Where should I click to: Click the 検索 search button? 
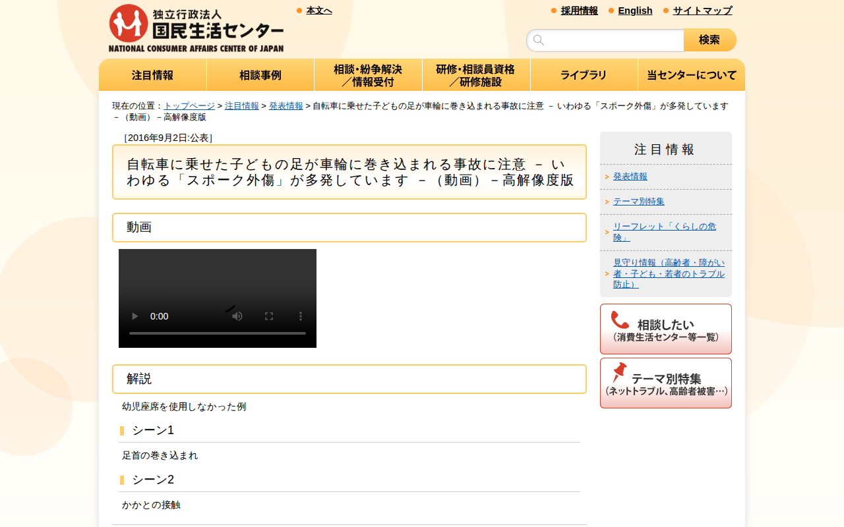(x=710, y=40)
